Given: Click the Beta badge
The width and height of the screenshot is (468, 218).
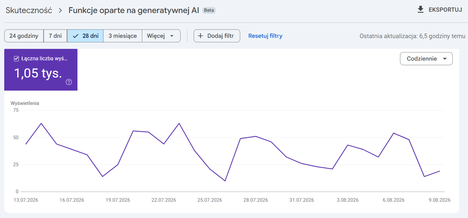Looking at the screenshot, I should (x=209, y=10).
